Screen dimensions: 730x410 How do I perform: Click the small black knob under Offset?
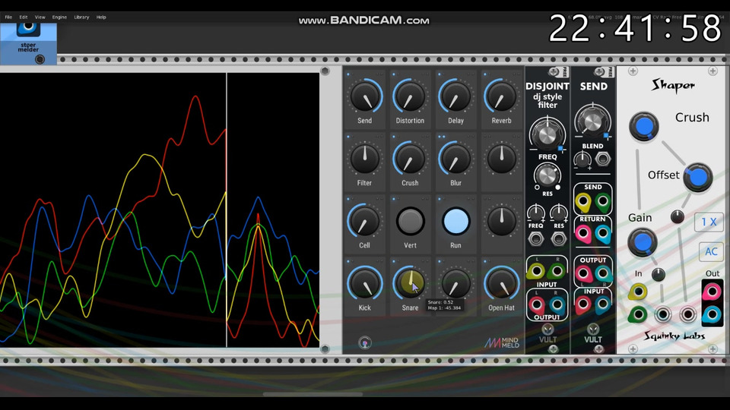(x=678, y=216)
